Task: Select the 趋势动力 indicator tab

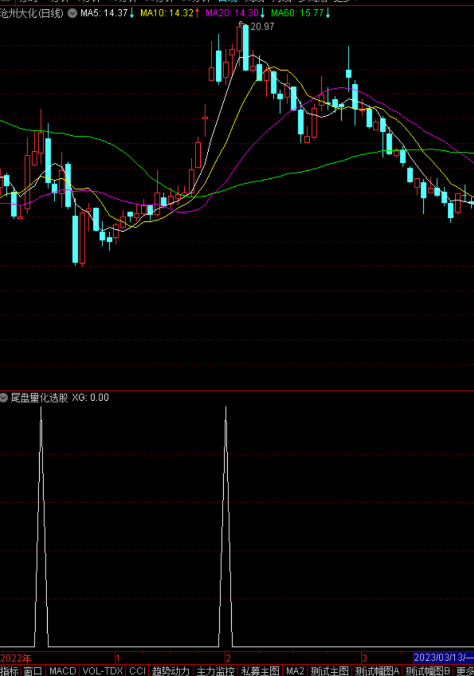Action: [171, 670]
